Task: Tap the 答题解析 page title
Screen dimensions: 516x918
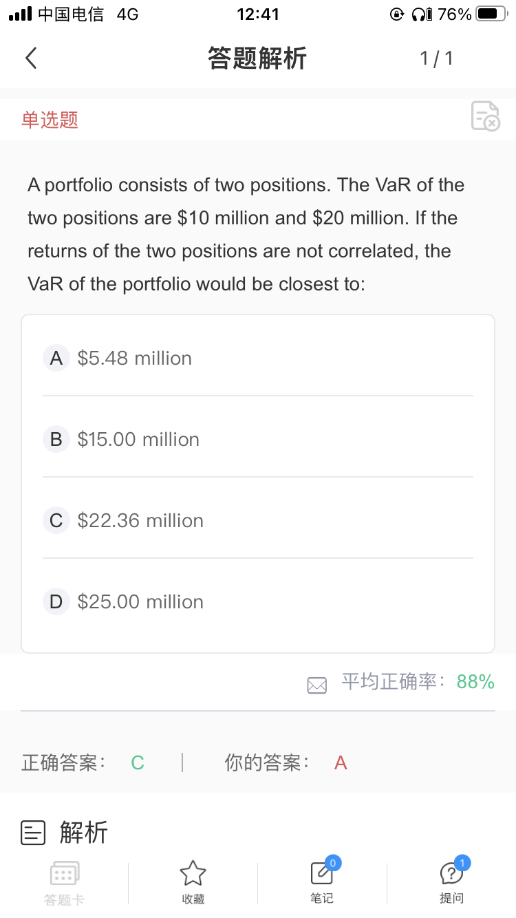Action: [257, 58]
